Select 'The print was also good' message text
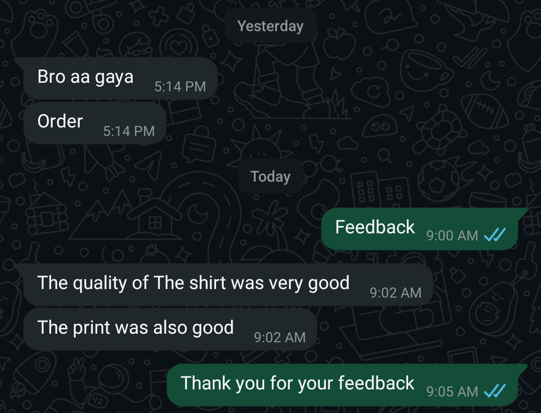 [x=135, y=327]
